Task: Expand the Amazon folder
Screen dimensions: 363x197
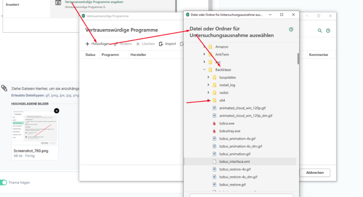Action: [x=204, y=47]
